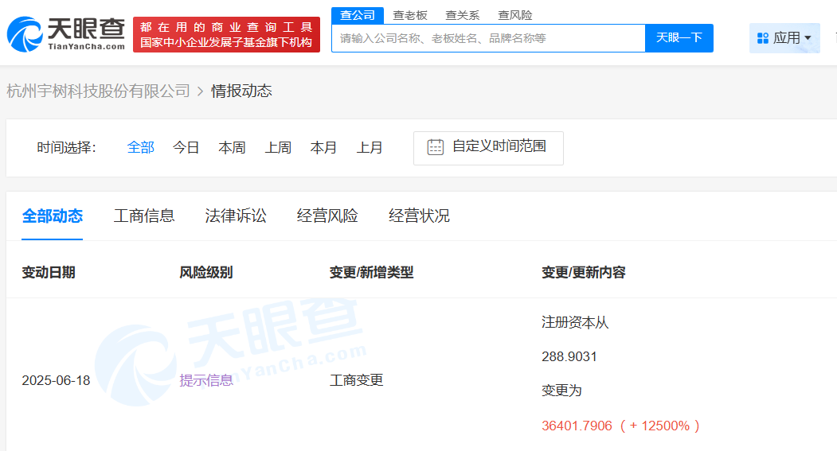Click the 注册资本从 text

[575, 322]
